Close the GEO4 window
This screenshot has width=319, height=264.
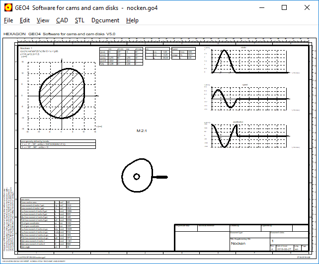pos(307,7)
